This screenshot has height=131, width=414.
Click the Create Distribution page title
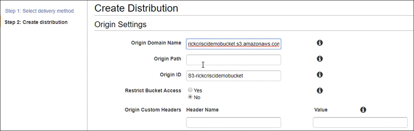[x=136, y=8]
